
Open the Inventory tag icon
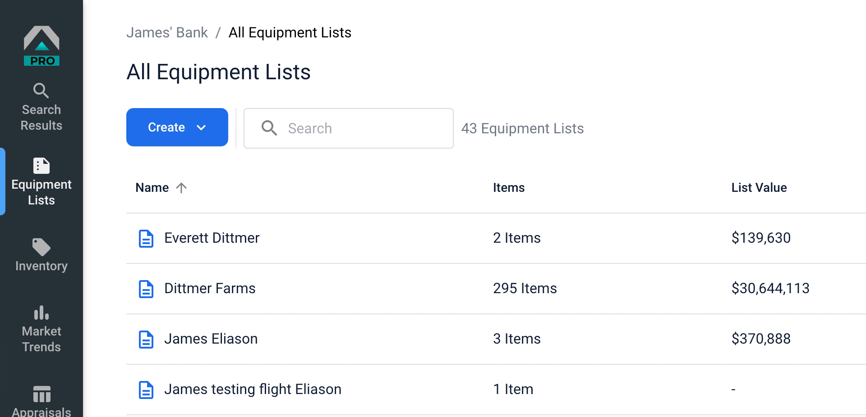click(x=41, y=247)
